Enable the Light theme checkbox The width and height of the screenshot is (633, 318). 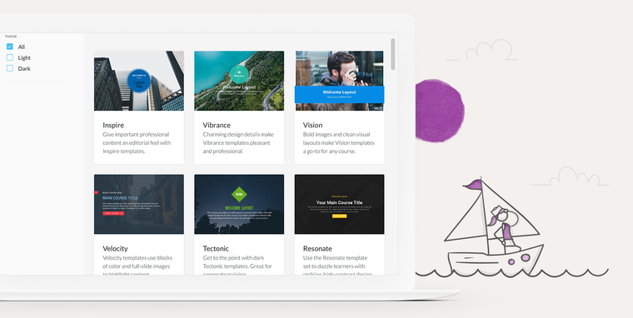point(10,57)
